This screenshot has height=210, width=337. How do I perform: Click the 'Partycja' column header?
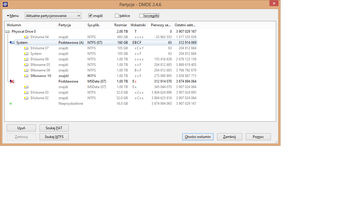[71, 25]
